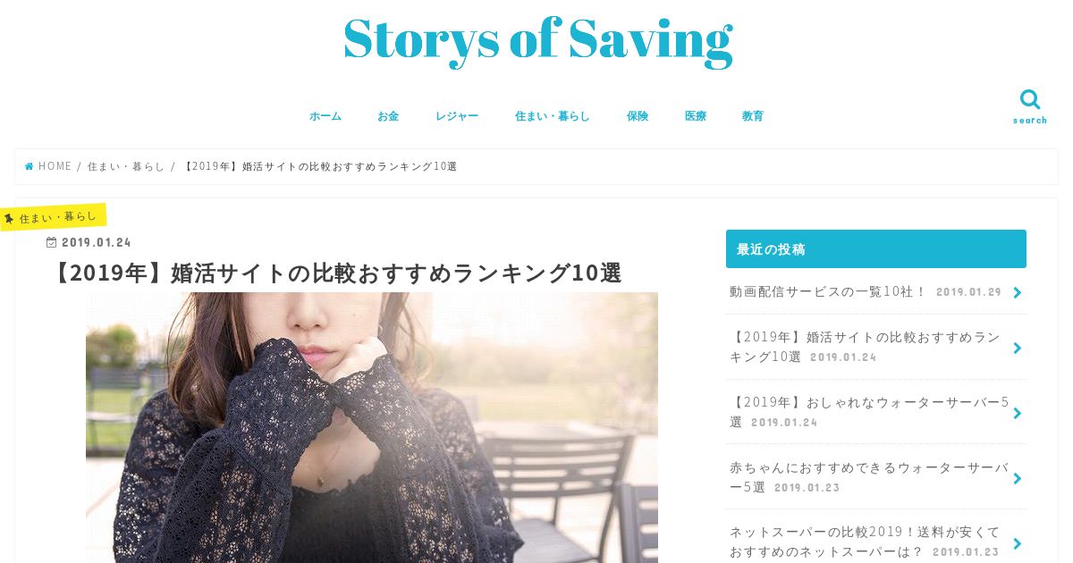This screenshot has height=563, width=1073.
Task: Click 住まい・暮らし breadcrumb link
Action: 126,166
